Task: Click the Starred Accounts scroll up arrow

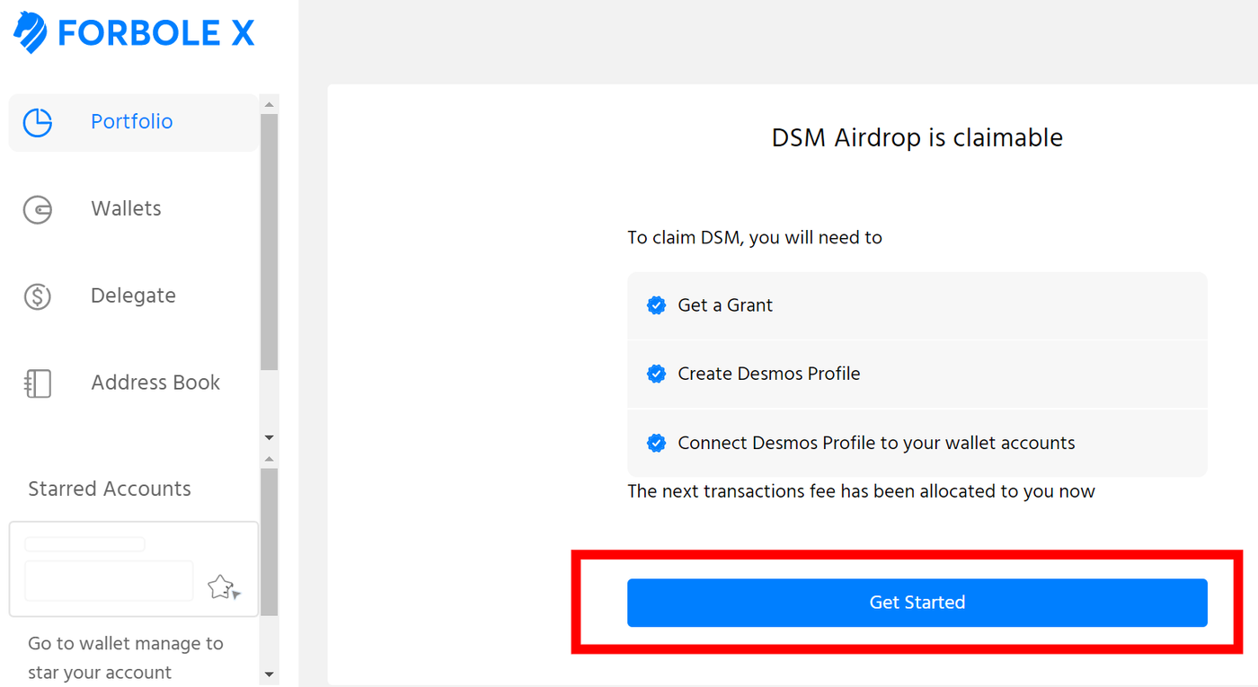Action: [x=269, y=459]
